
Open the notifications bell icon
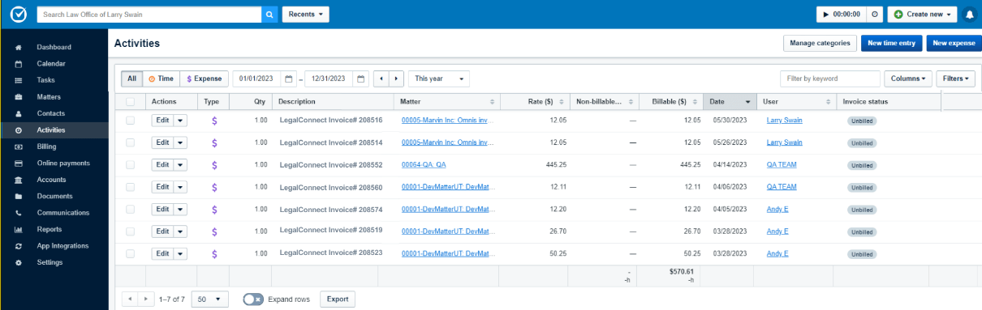(x=969, y=15)
